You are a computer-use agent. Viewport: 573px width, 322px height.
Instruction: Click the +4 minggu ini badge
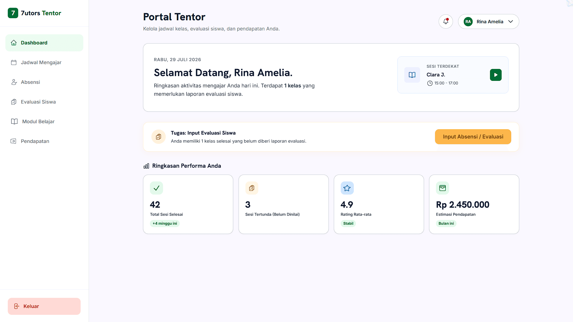pyautogui.click(x=165, y=224)
